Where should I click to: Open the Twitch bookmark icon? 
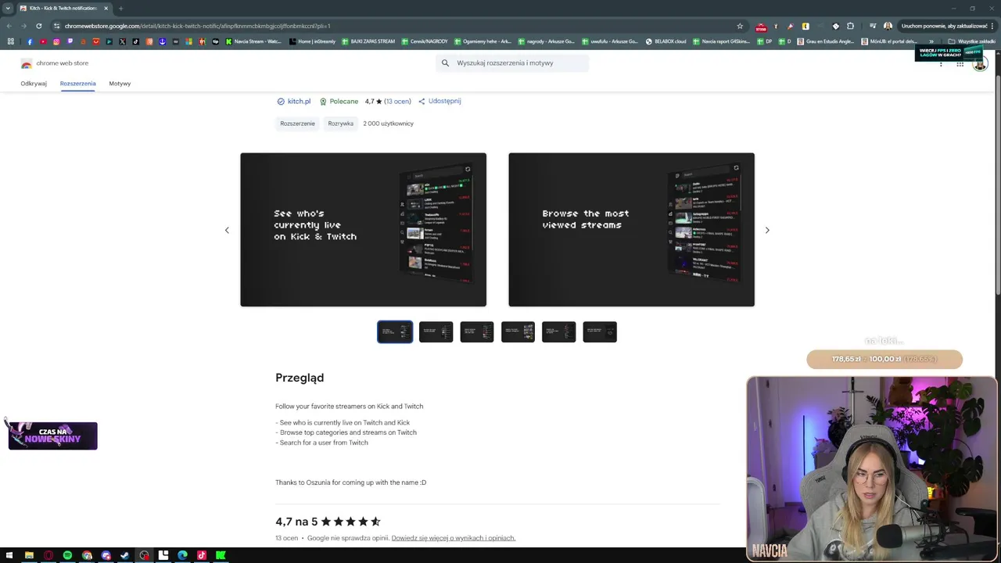pos(70,41)
